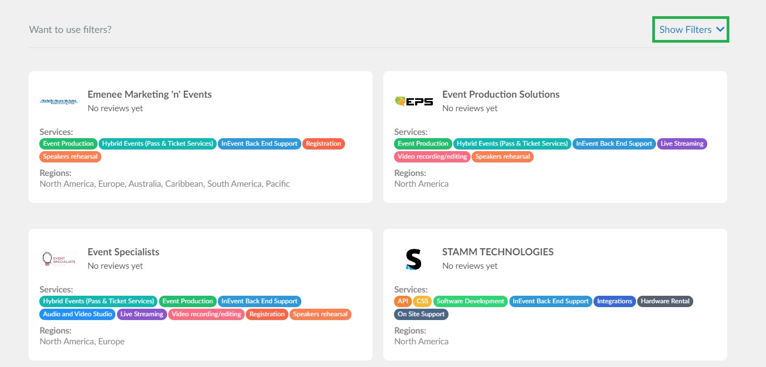Open the Emenee Marketing 'n' Events logo
The image size is (766, 367).
click(x=59, y=101)
